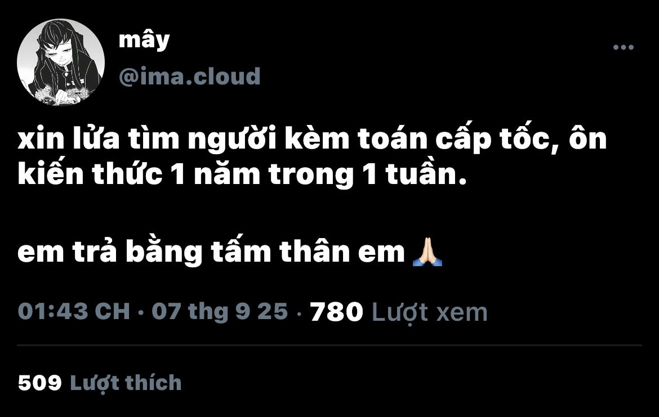The width and height of the screenshot is (659, 417).
Task: Click the line starting 'xin lửa tìm người'
Action: coord(312,139)
